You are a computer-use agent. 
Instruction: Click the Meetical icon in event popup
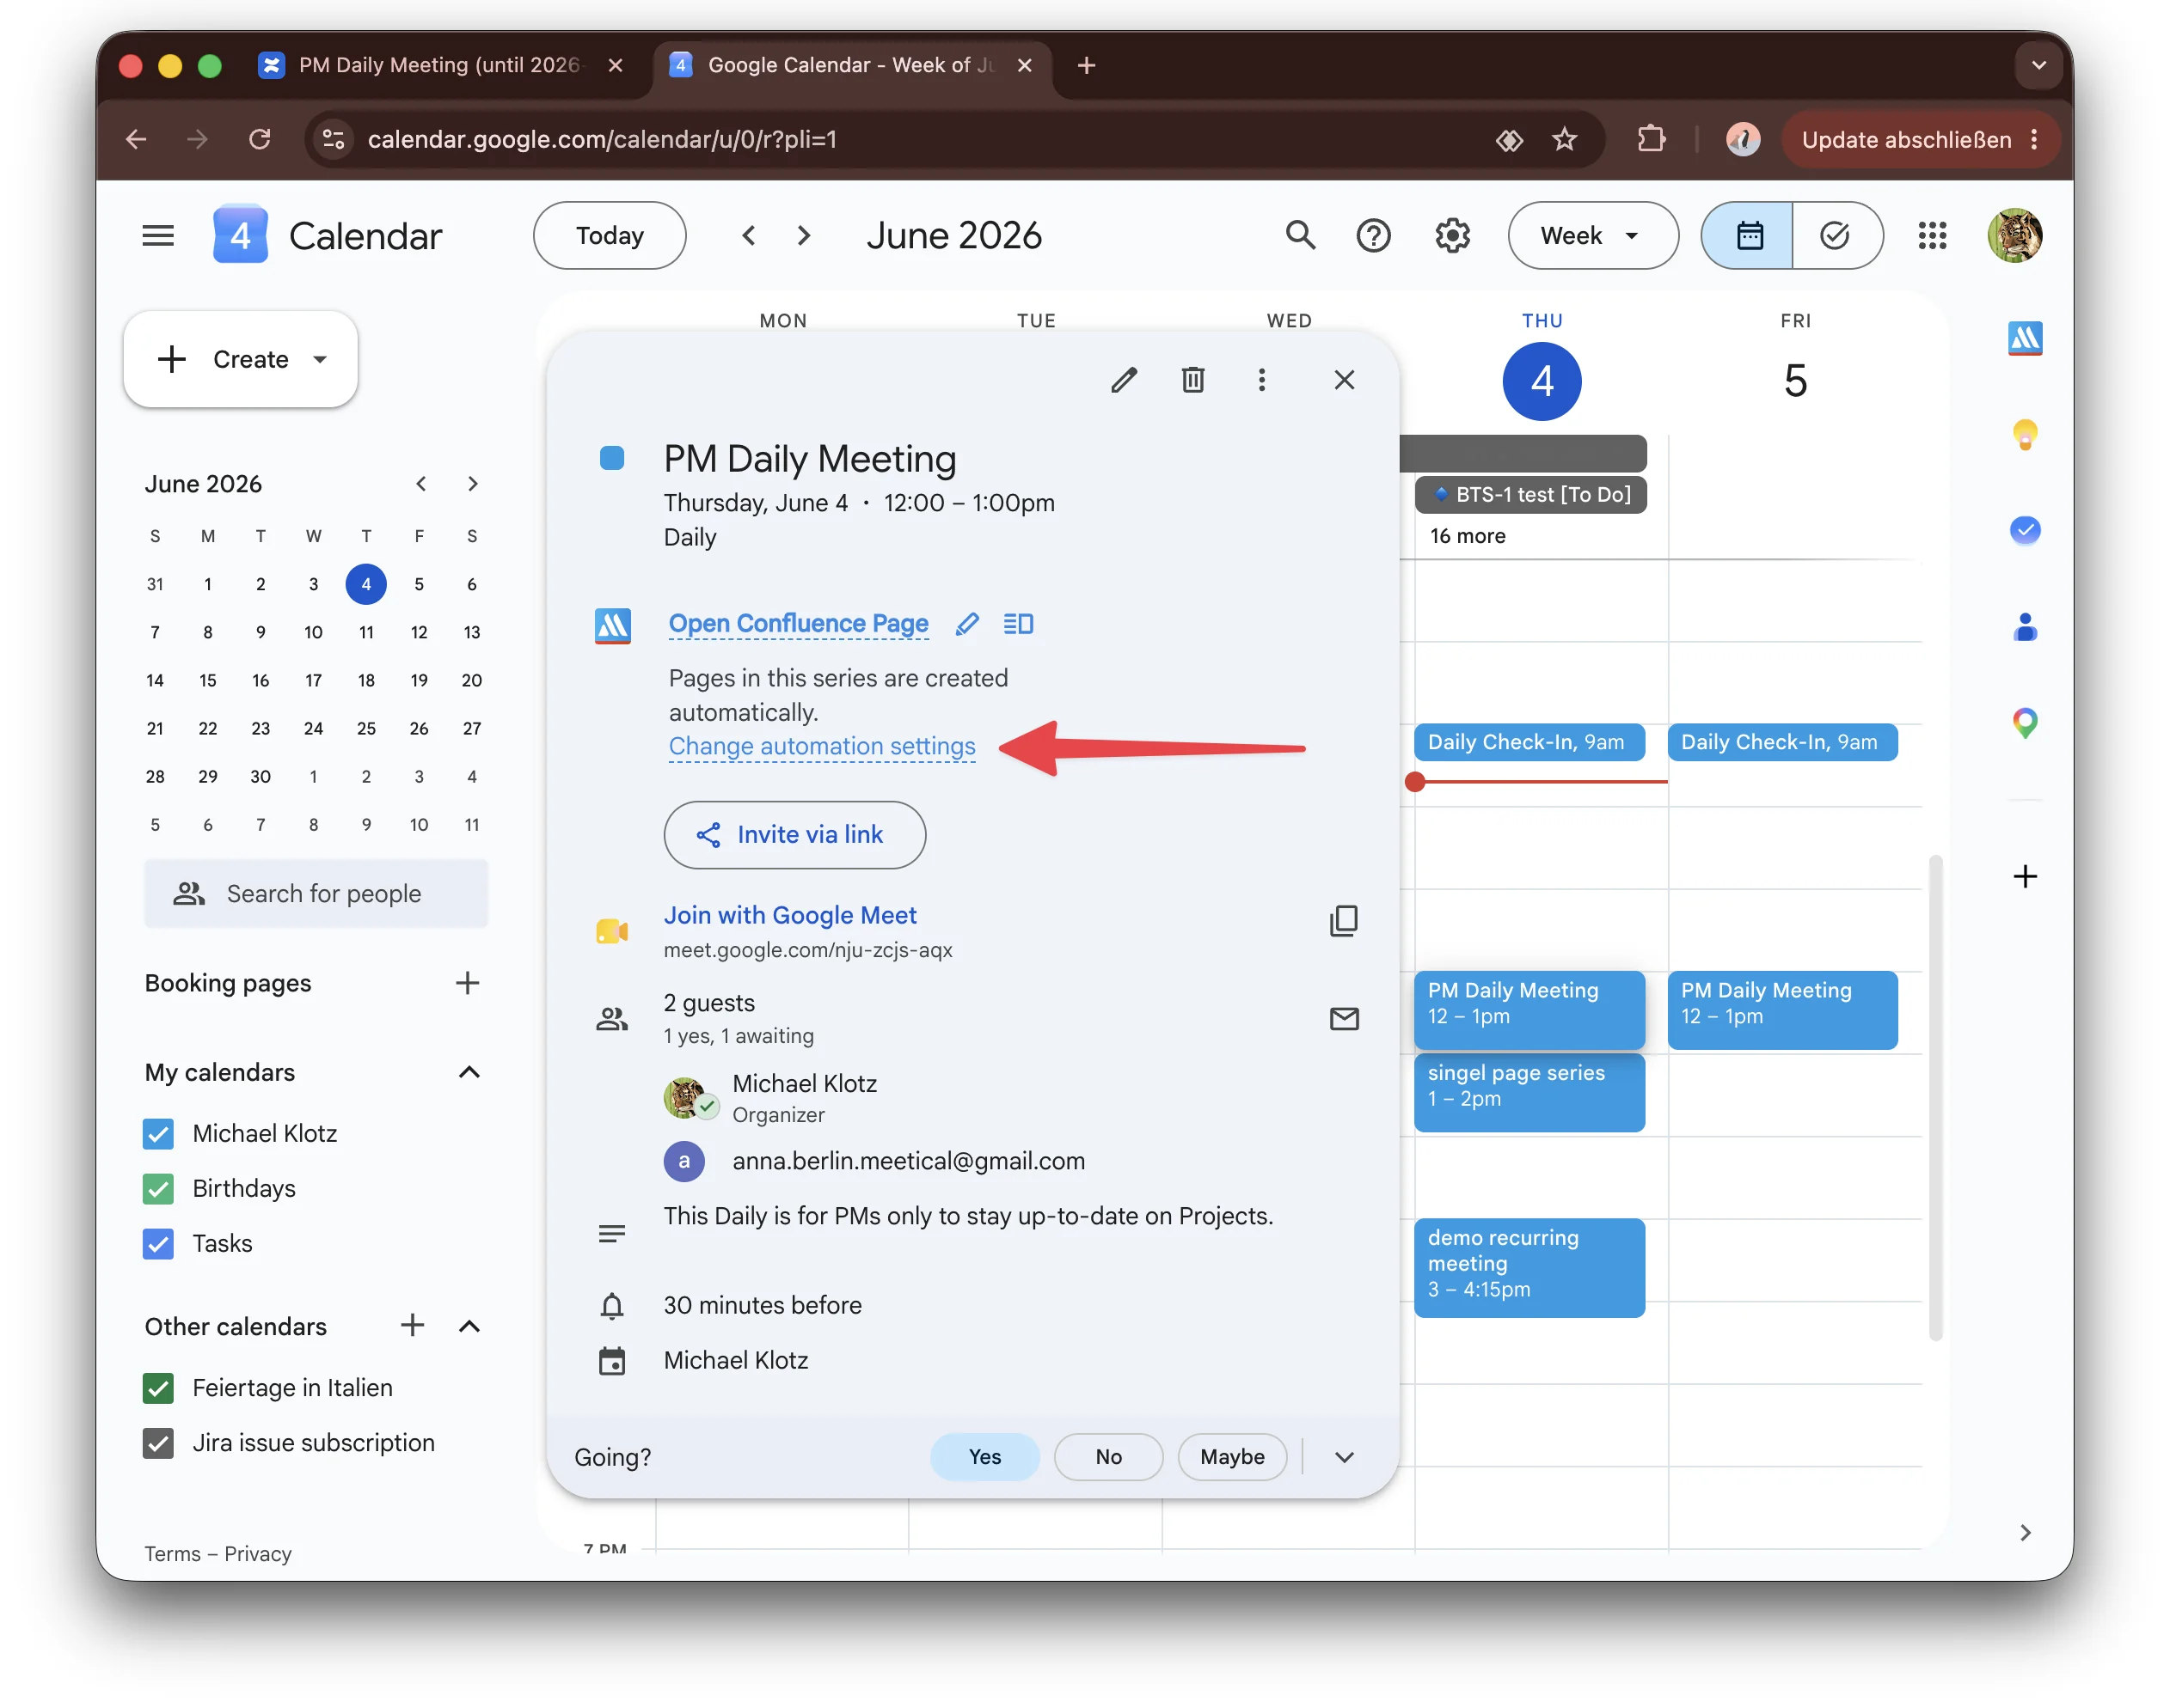(x=612, y=626)
